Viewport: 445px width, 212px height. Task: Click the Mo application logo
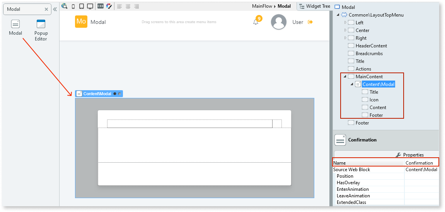click(x=81, y=22)
